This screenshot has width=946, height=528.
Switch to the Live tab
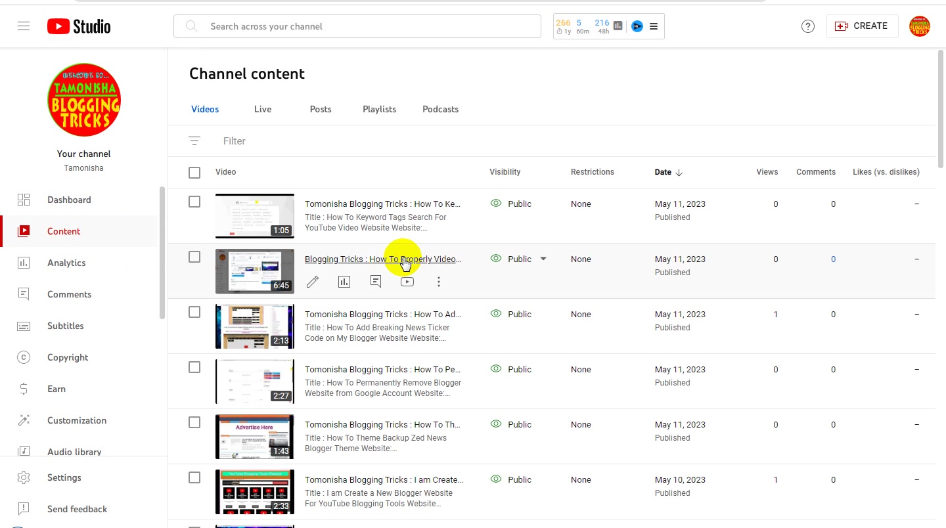point(263,109)
